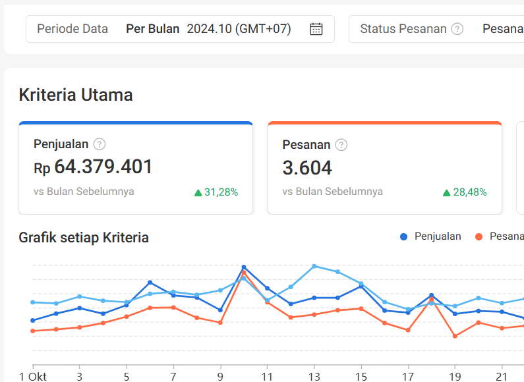Click the Per Bulan period option
Image resolution: width=524 pixels, height=382 pixels.
[x=153, y=29]
